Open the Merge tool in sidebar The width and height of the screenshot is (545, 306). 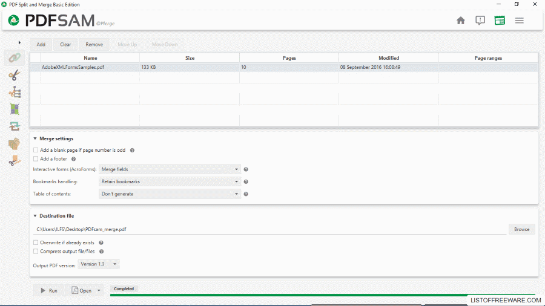[x=15, y=57]
